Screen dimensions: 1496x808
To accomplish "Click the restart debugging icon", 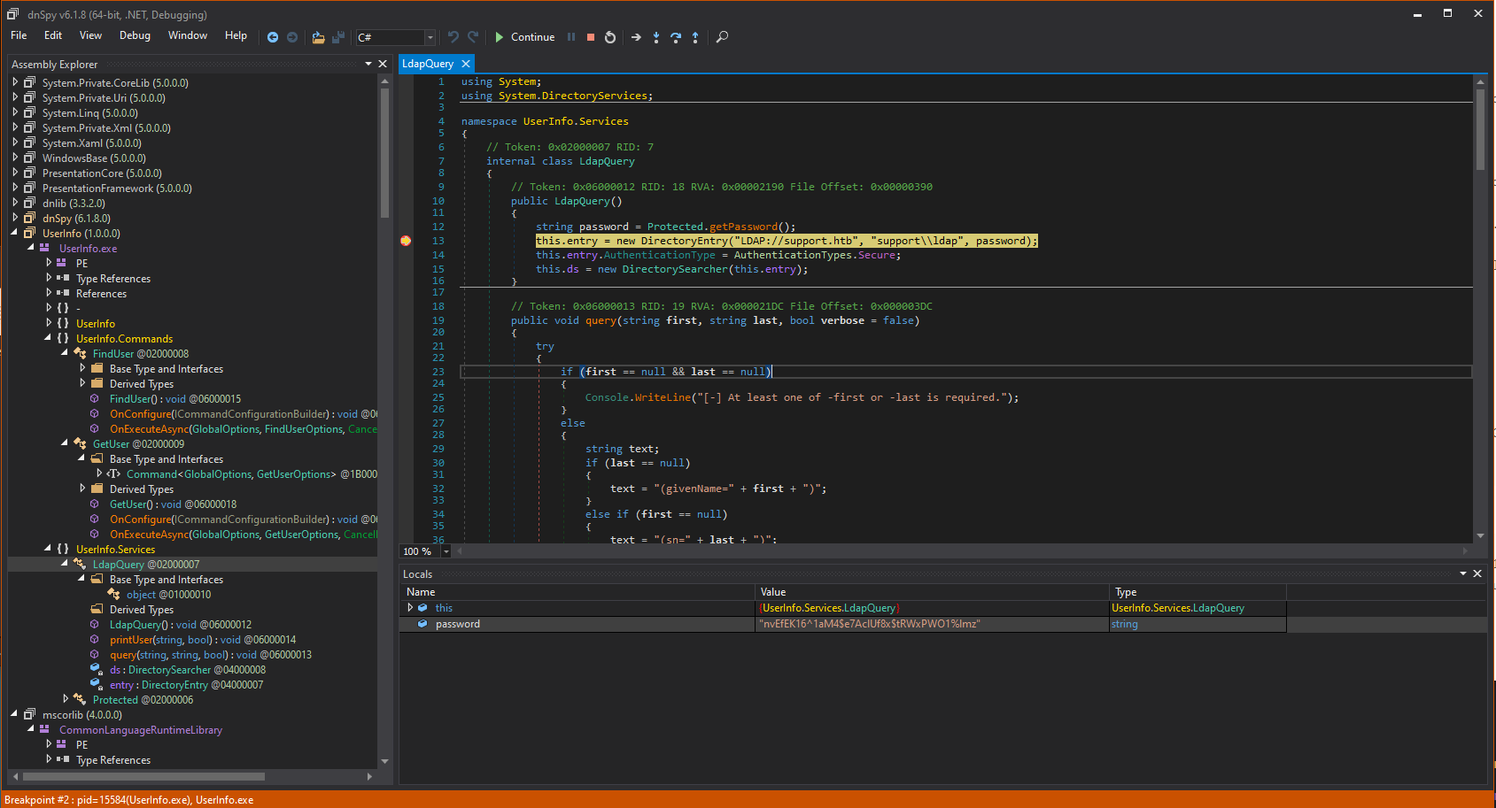I will (610, 37).
